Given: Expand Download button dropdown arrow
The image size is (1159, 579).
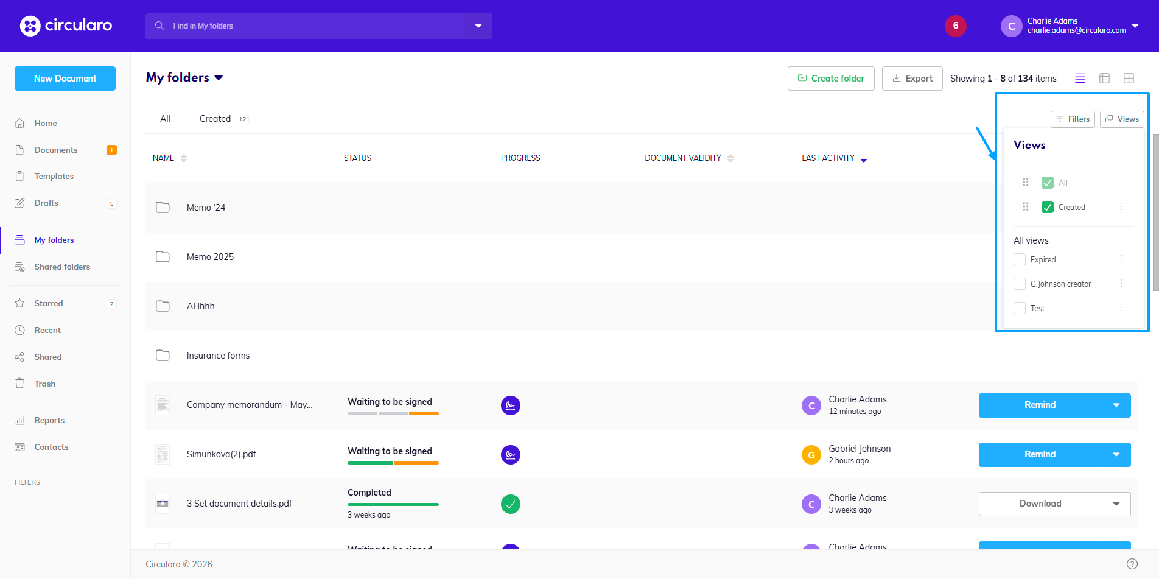Looking at the screenshot, I should 1116,504.
